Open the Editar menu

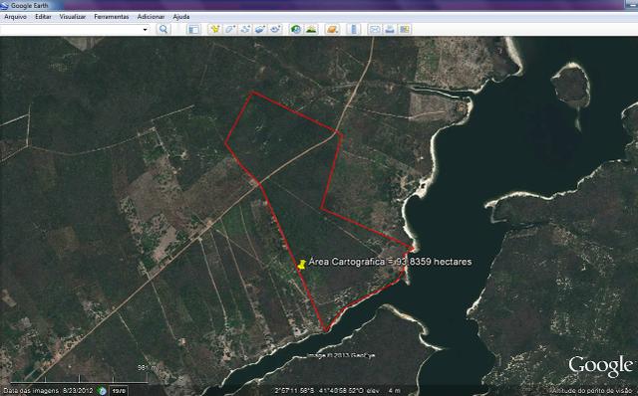click(x=43, y=17)
